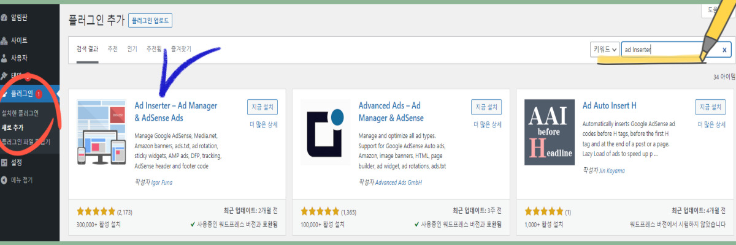Screen dimensions: 736x245
Task: Click the 알림판 dashboard icon
Action: tap(5, 18)
